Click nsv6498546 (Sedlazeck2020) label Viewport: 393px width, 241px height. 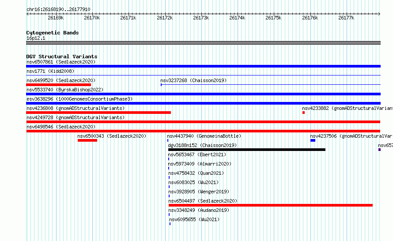[61, 127]
